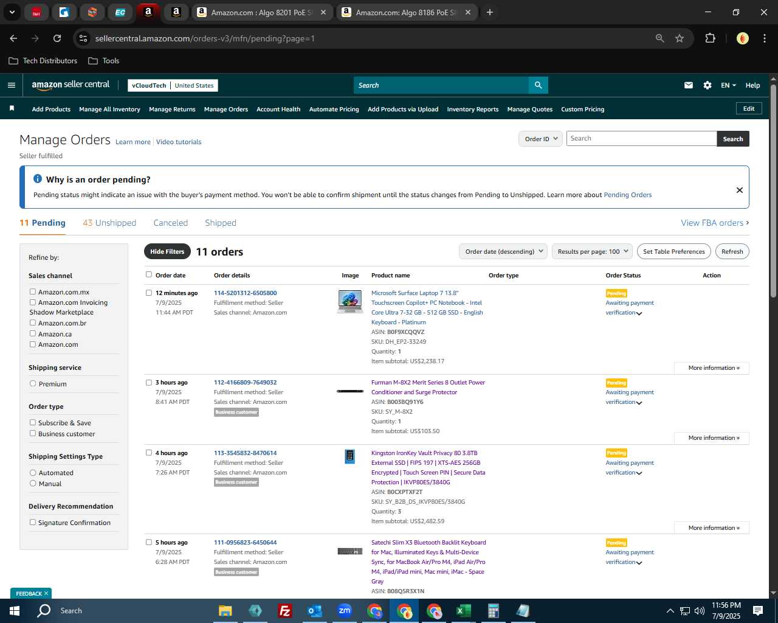Open the Account Health menu item
778x623 pixels.
[278, 110]
